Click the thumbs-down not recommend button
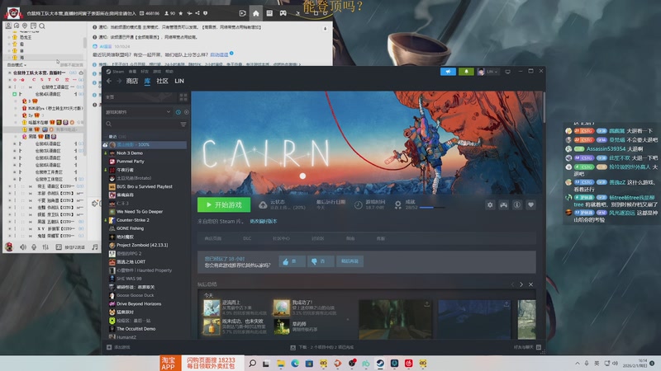The width and height of the screenshot is (661, 371). point(320,261)
